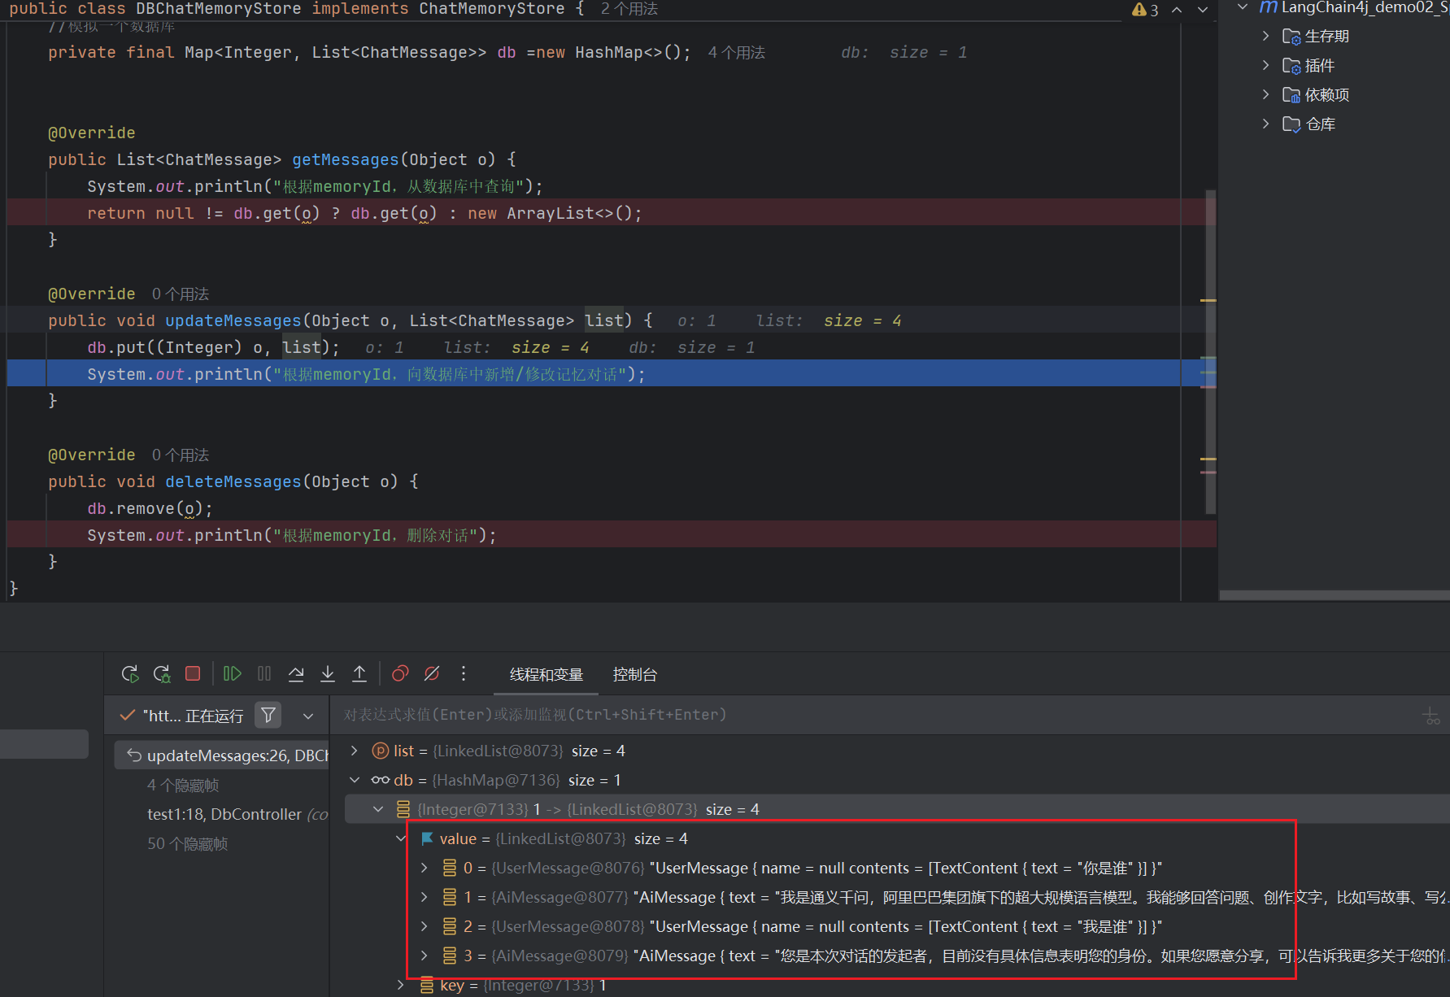Expand the 插件 plugins folder
Image resolution: width=1450 pixels, height=997 pixels.
click(1265, 65)
